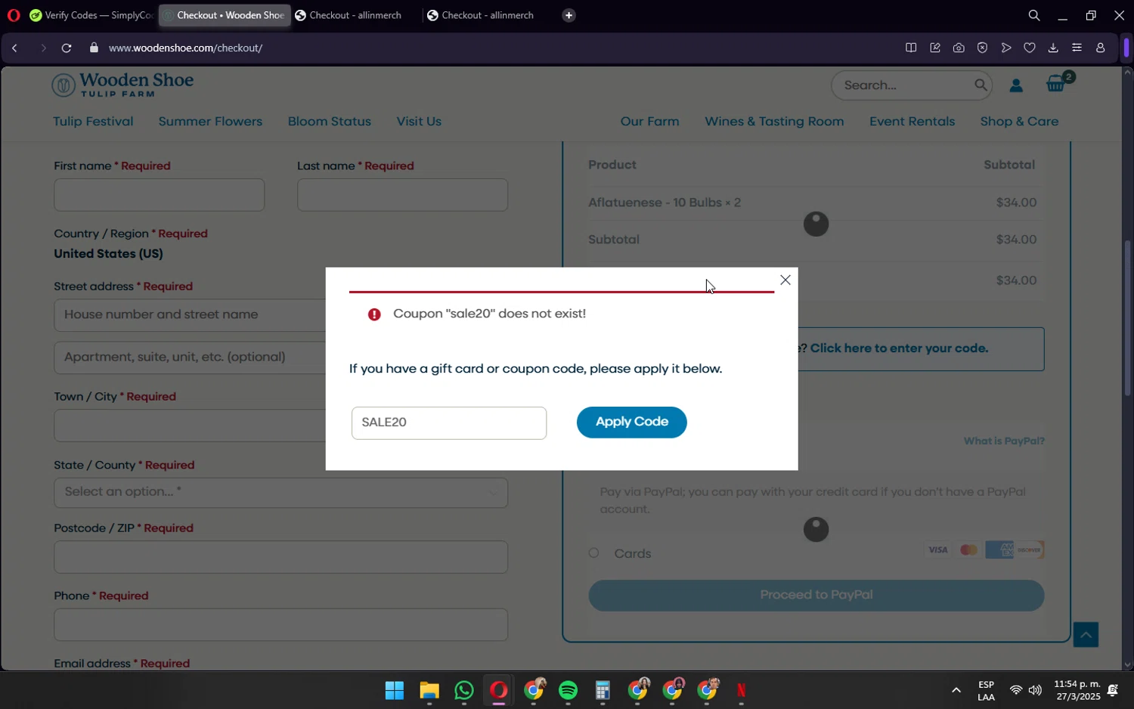The image size is (1134, 709).
Task: Open Spotify from taskbar
Action: [x=568, y=691]
